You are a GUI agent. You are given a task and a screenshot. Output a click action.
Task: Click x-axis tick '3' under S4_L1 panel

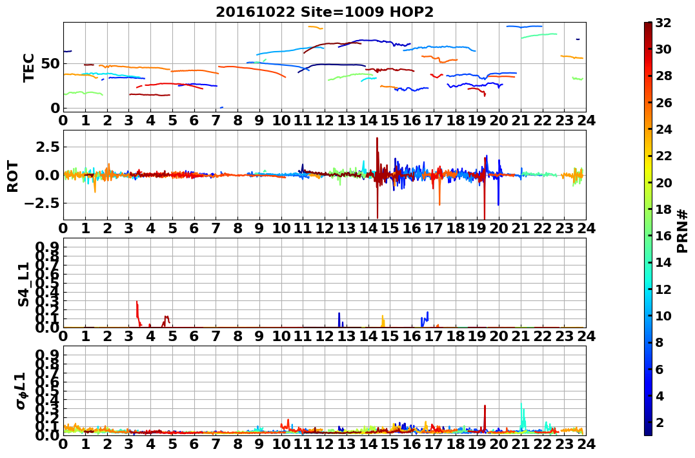pos(128,336)
